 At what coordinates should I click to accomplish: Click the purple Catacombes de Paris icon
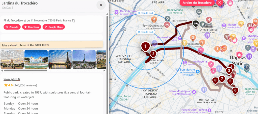[209, 110]
